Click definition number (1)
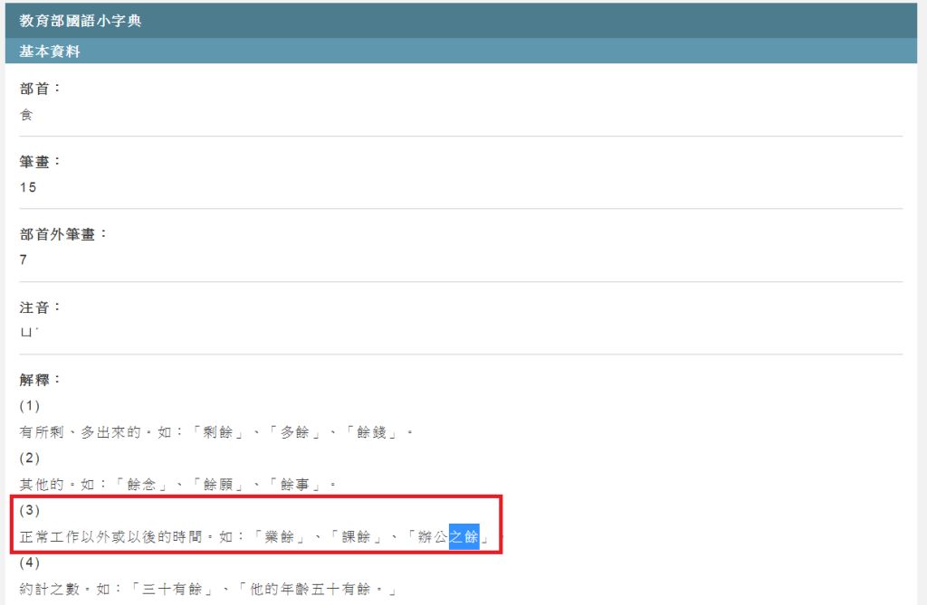The height and width of the screenshot is (605, 927). coord(29,406)
